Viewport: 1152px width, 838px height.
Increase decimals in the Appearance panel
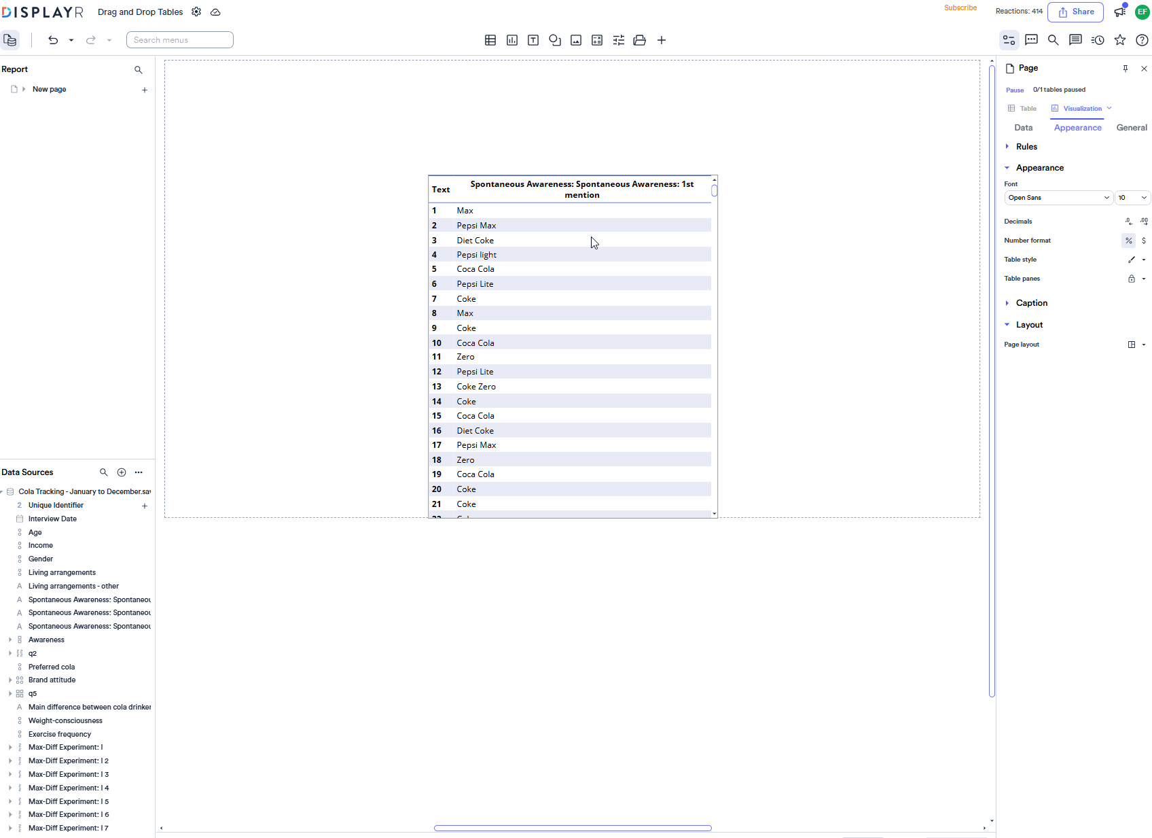[1145, 221]
